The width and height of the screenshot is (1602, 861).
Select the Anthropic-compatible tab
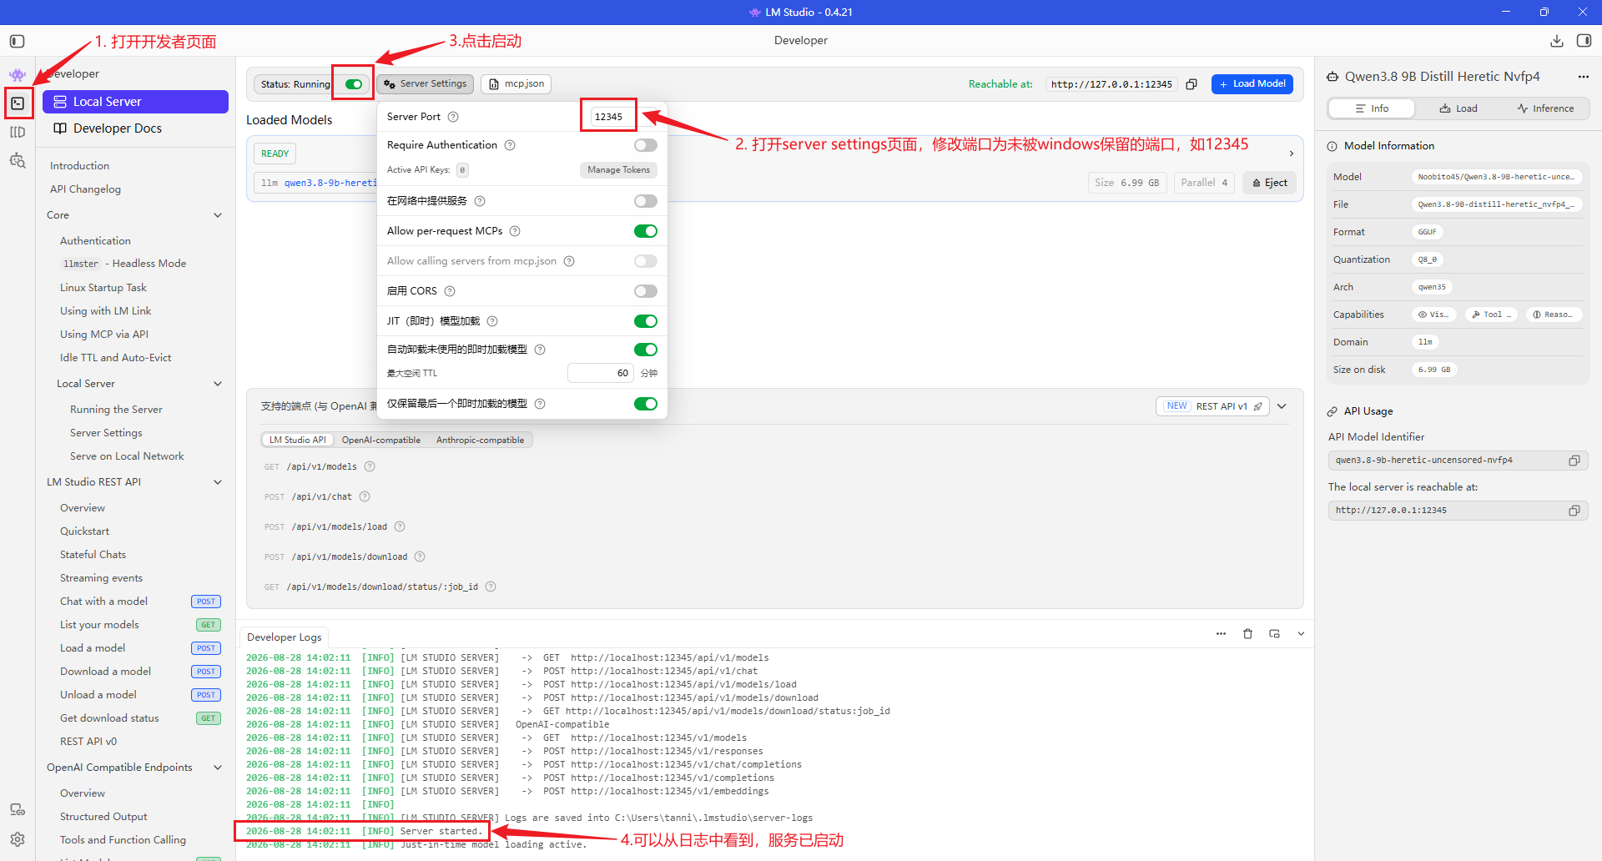[x=481, y=440]
